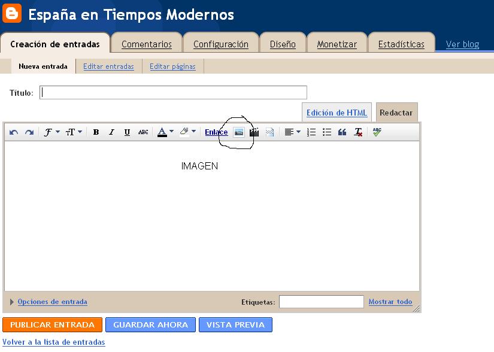Insert a jump break icon
Screen dimensions: 494x352
(269, 132)
